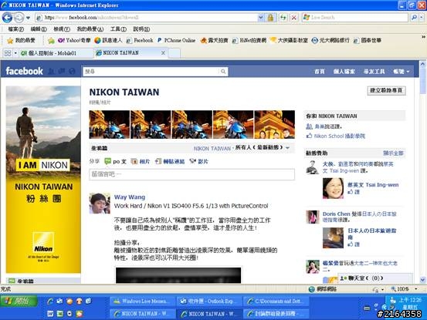This screenshot has height=320, width=427.
Task: Like the 蔡英文 Tsai Ing-wen page
Action: 354,192
